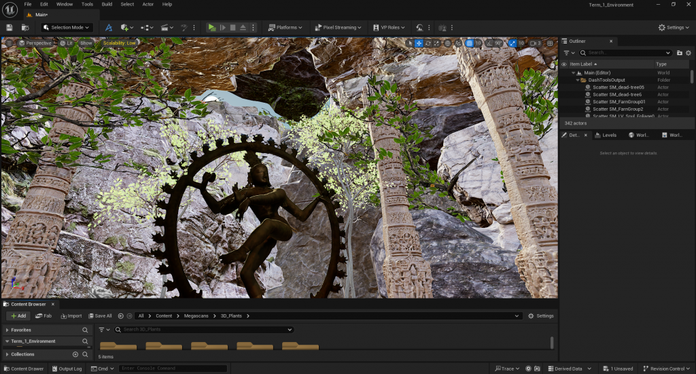
Task: Stop the play session
Action: click(232, 27)
